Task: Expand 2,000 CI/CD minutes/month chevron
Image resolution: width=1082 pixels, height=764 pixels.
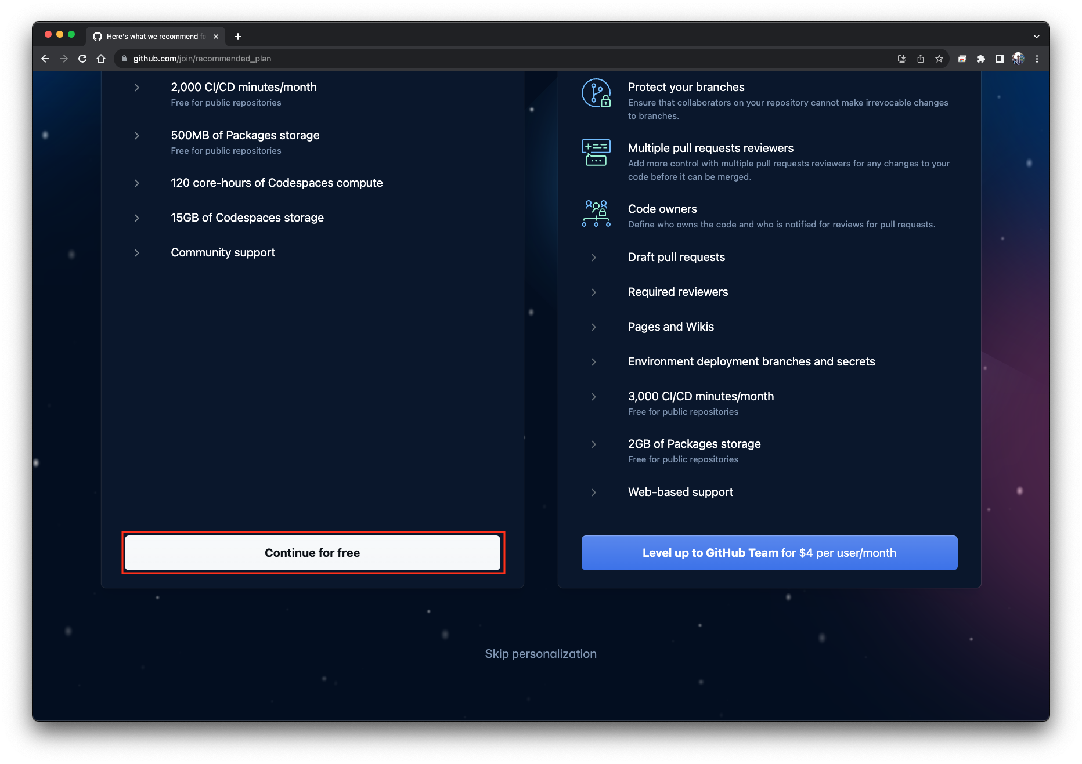Action: click(x=137, y=88)
